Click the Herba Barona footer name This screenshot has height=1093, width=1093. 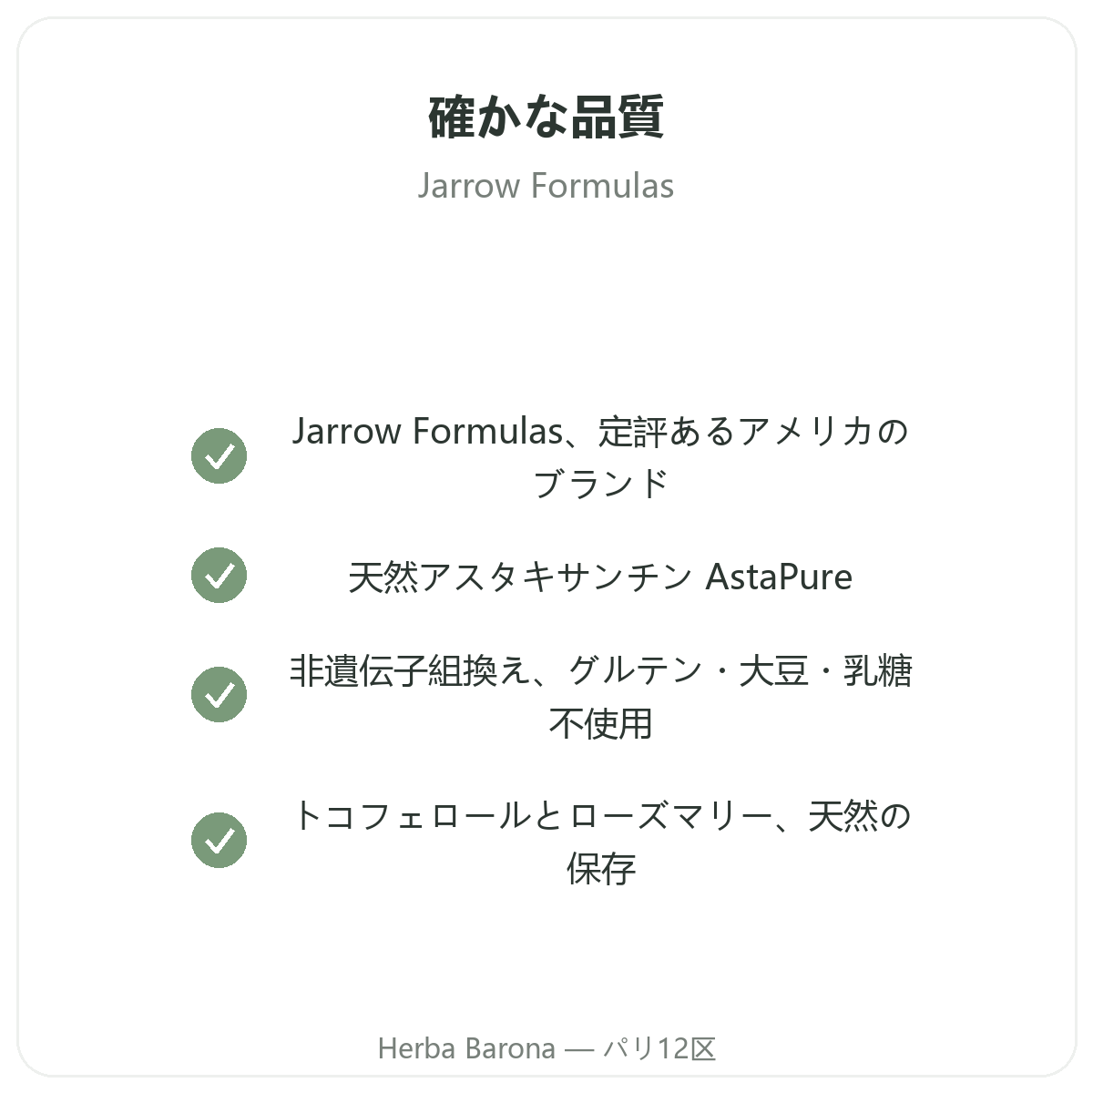click(x=466, y=1048)
